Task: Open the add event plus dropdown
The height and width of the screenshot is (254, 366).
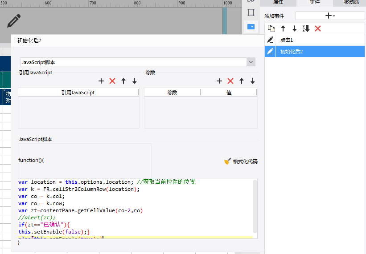Action: (330, 16)
